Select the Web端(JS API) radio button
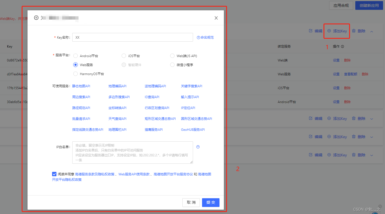385x214 pixels. (172, 56)
